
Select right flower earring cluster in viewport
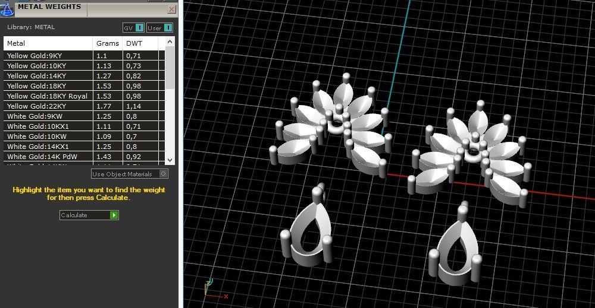point(469,153)
